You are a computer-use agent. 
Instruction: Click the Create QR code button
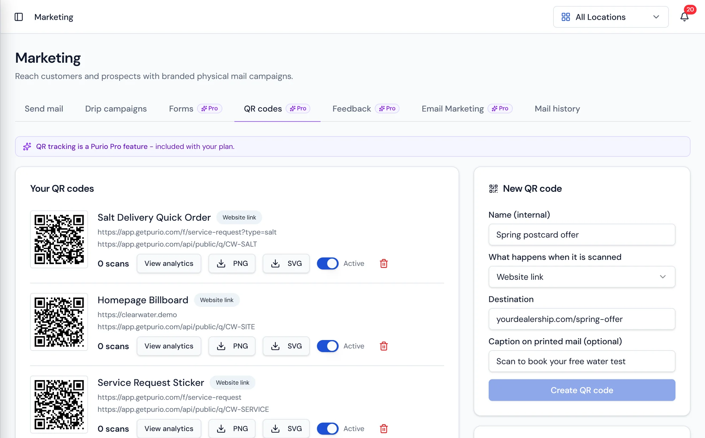click(x=582, y=390)
